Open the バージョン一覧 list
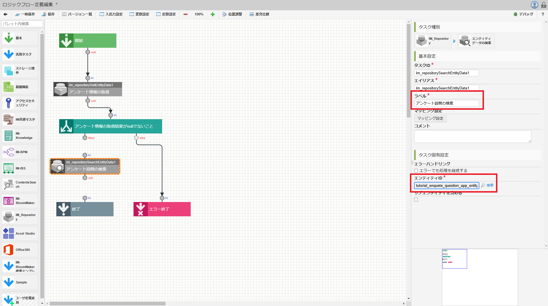Image resolution: width=548 pixels, height=306 pixels. coord(77,14)
